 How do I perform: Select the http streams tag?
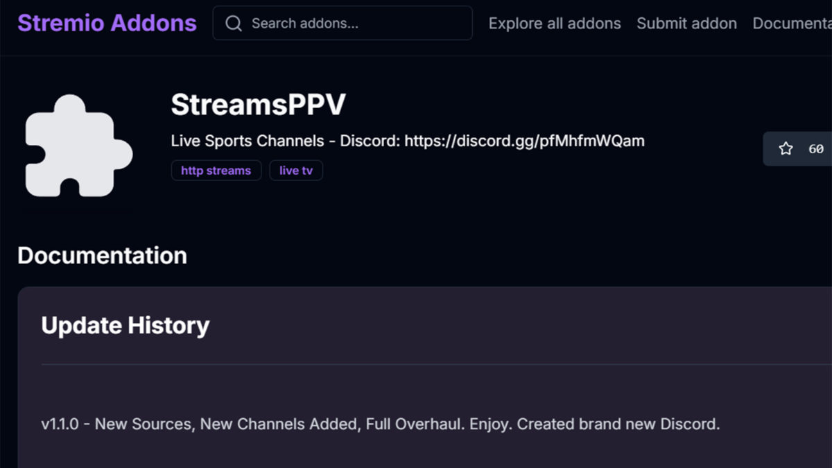(x=216, y=171)
